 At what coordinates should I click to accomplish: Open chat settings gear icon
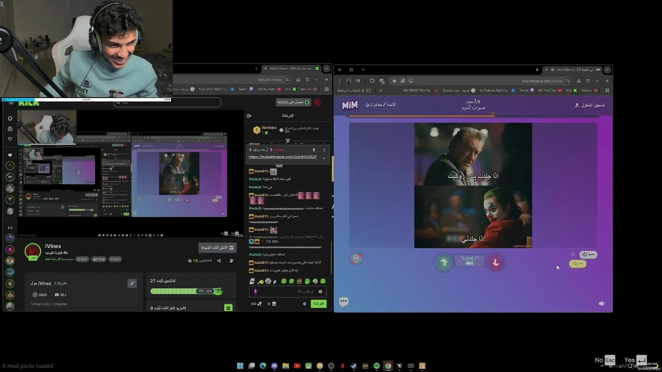coord(304,304)
